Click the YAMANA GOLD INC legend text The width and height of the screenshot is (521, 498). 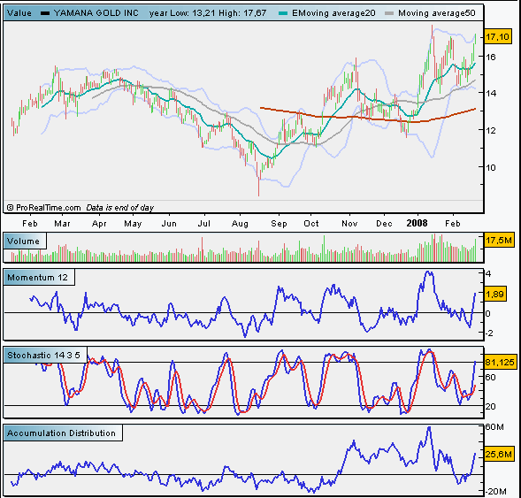[x=96, y=13]
